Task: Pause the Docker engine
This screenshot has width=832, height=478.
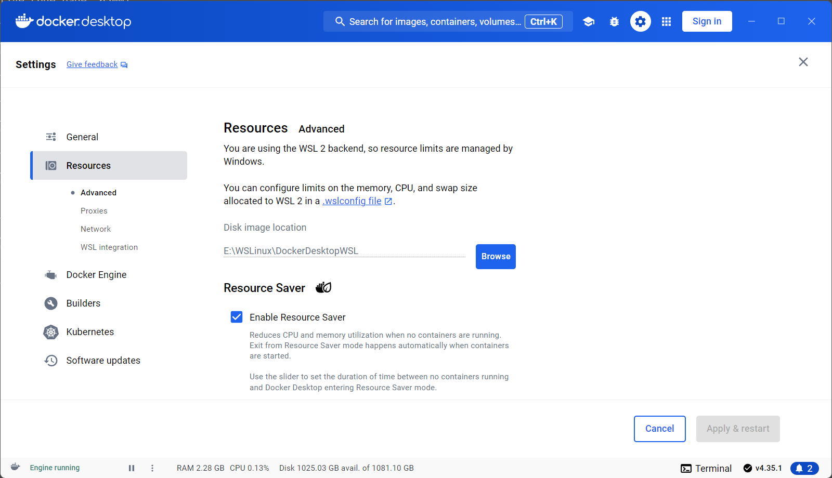Action: [132, 468]
